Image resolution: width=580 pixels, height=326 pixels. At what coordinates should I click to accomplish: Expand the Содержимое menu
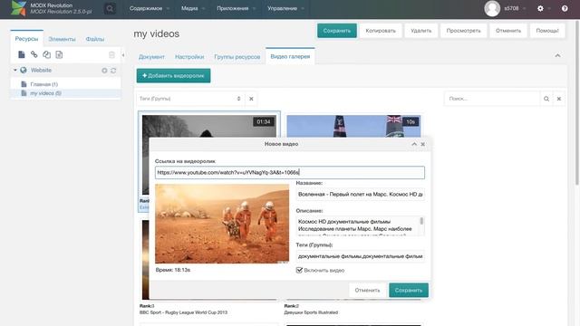tap(150, 8)
